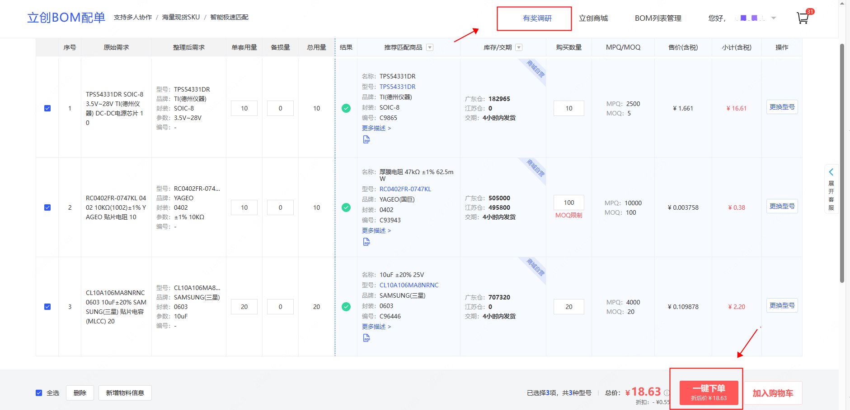Click 广东仓 stock value 707320
Image resolution: width=850 pixels, height=410 pixels.
point(499,297)
